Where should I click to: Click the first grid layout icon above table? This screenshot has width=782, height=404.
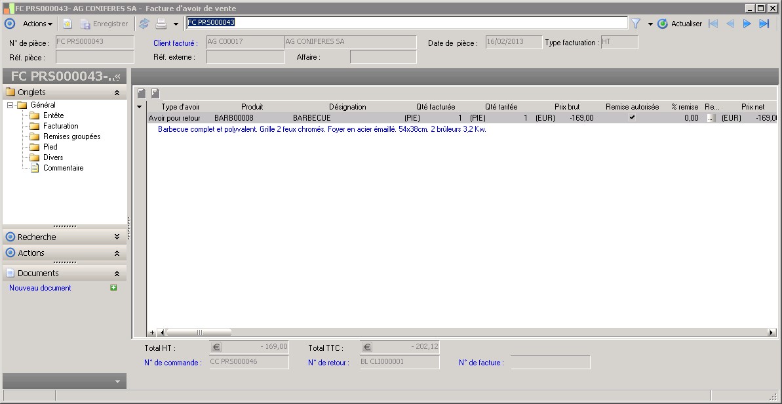pyautogui.click(x=142, y=93)
